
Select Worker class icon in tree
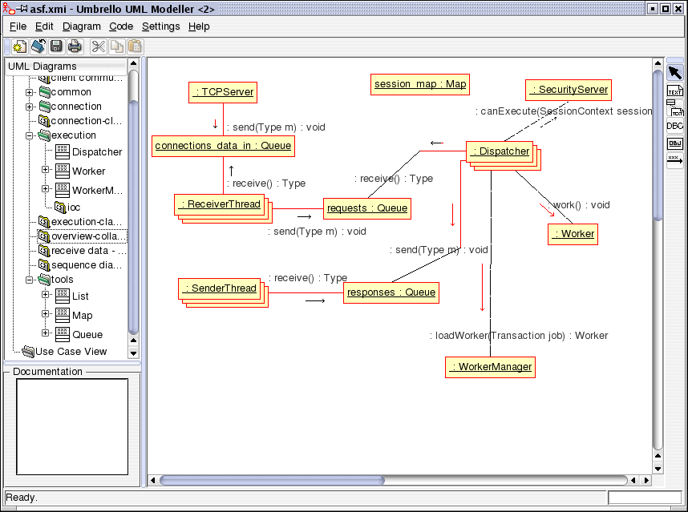pos(63,171)
